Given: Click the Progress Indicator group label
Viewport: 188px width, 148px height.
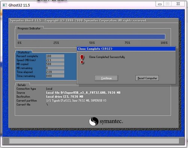Looking at the screenshot, I should (x=29, y=28).
